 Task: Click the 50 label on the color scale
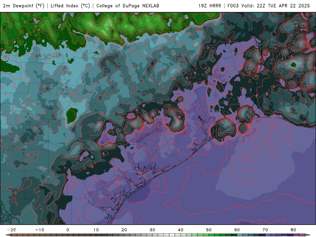click(x=209, y=230)
